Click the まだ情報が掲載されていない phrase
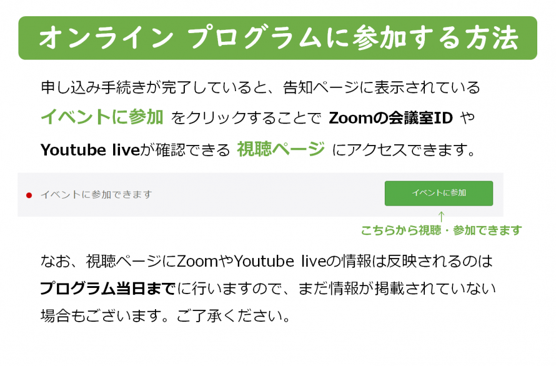Image resolution: width=556 pixels, height=366 pixels. coord(397,289)
